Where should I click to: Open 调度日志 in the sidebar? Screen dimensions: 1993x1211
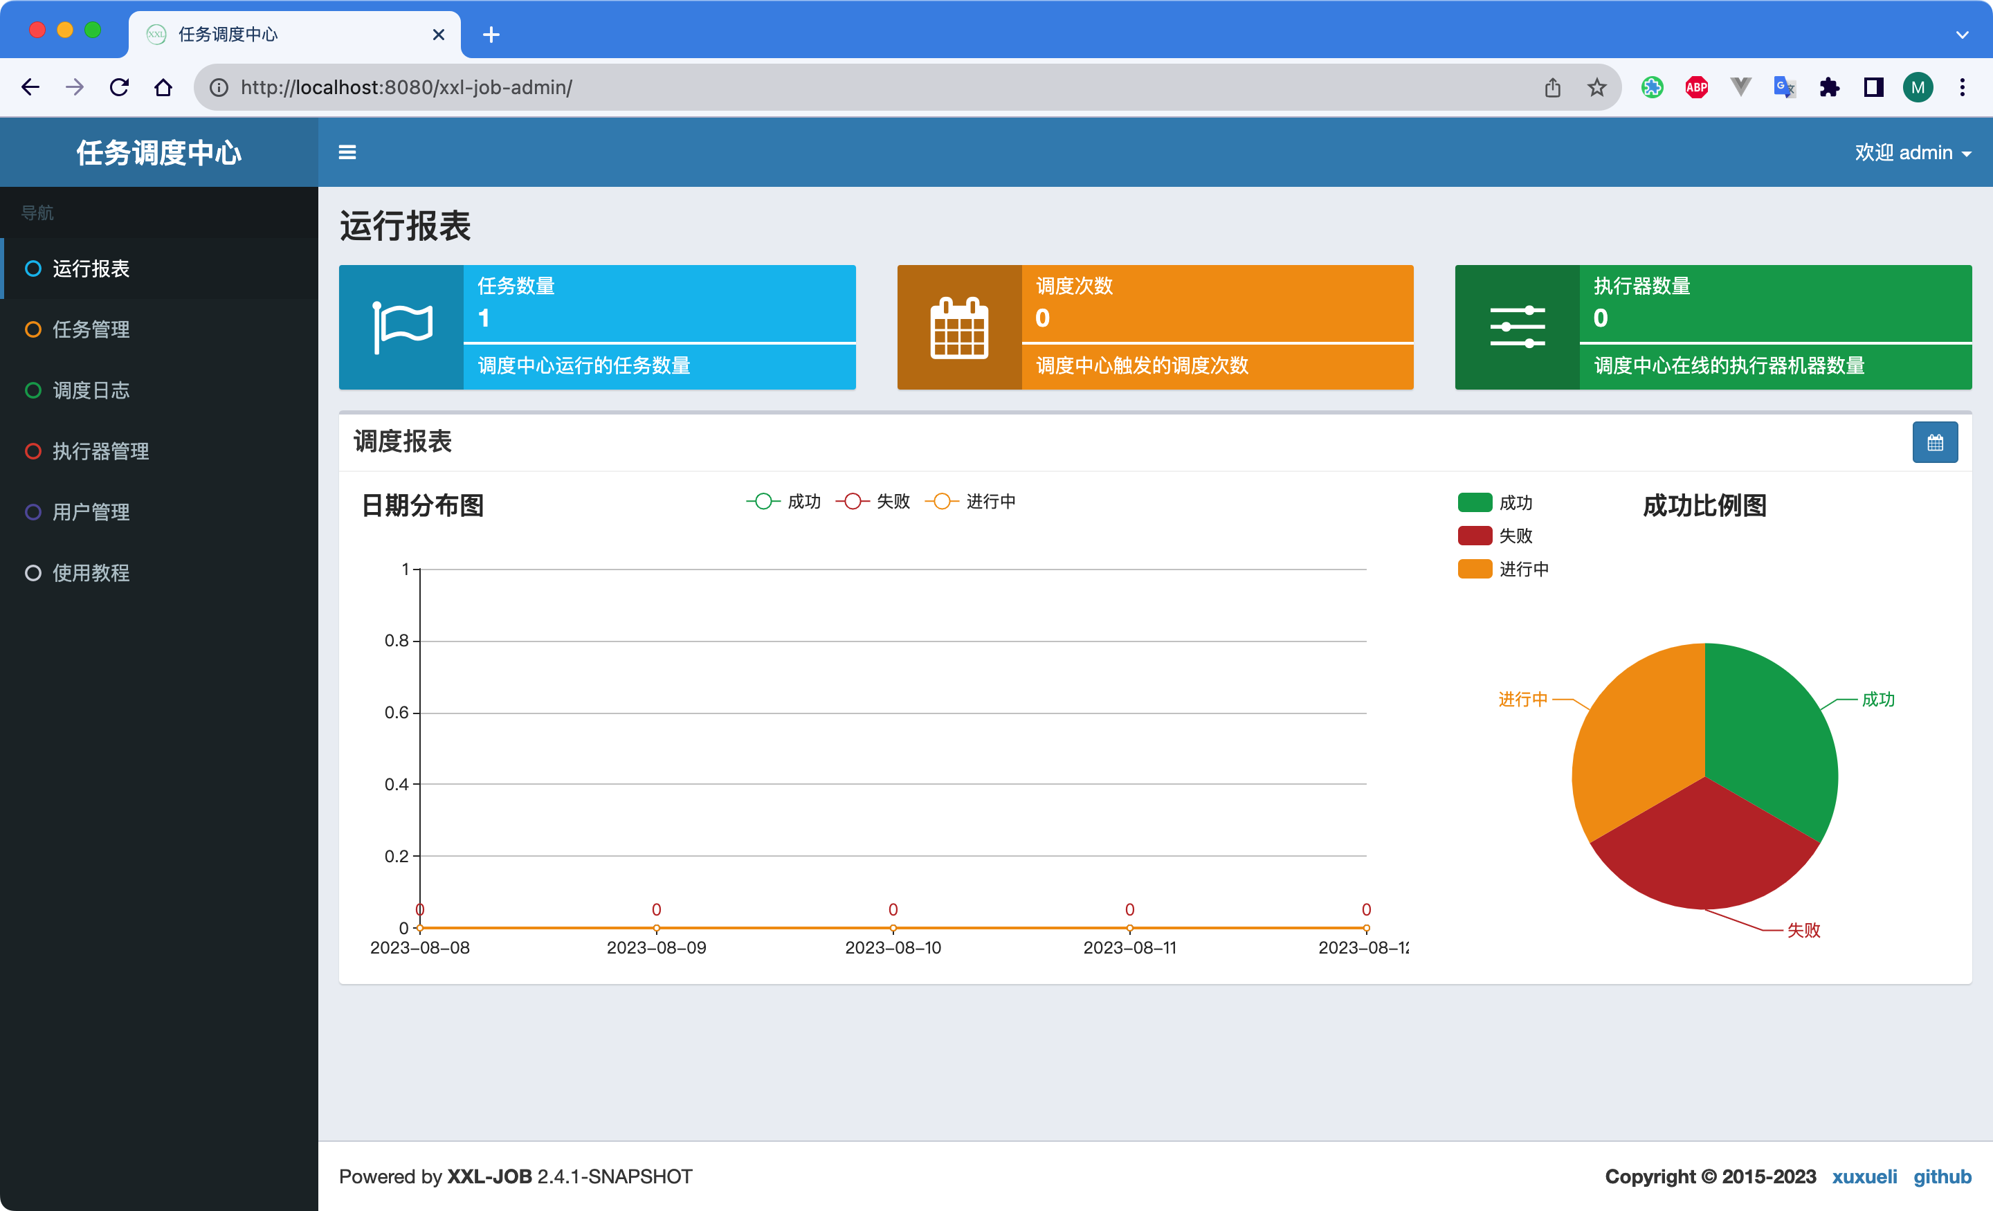tap(159, 391)
